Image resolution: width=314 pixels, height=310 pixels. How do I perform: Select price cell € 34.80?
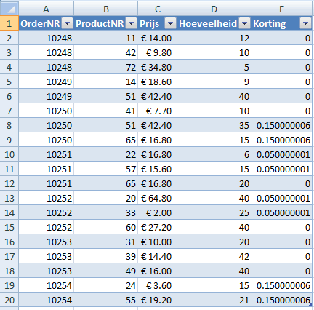[158, 67]
